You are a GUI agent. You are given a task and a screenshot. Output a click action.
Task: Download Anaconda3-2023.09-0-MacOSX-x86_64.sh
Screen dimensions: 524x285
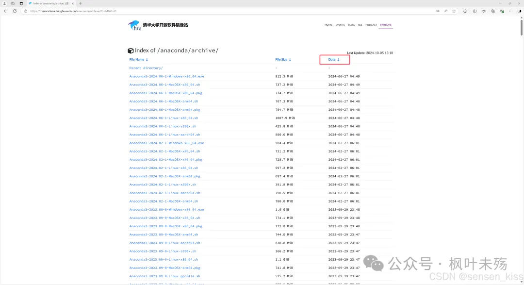pyautogui.click(x=164, y=218)
